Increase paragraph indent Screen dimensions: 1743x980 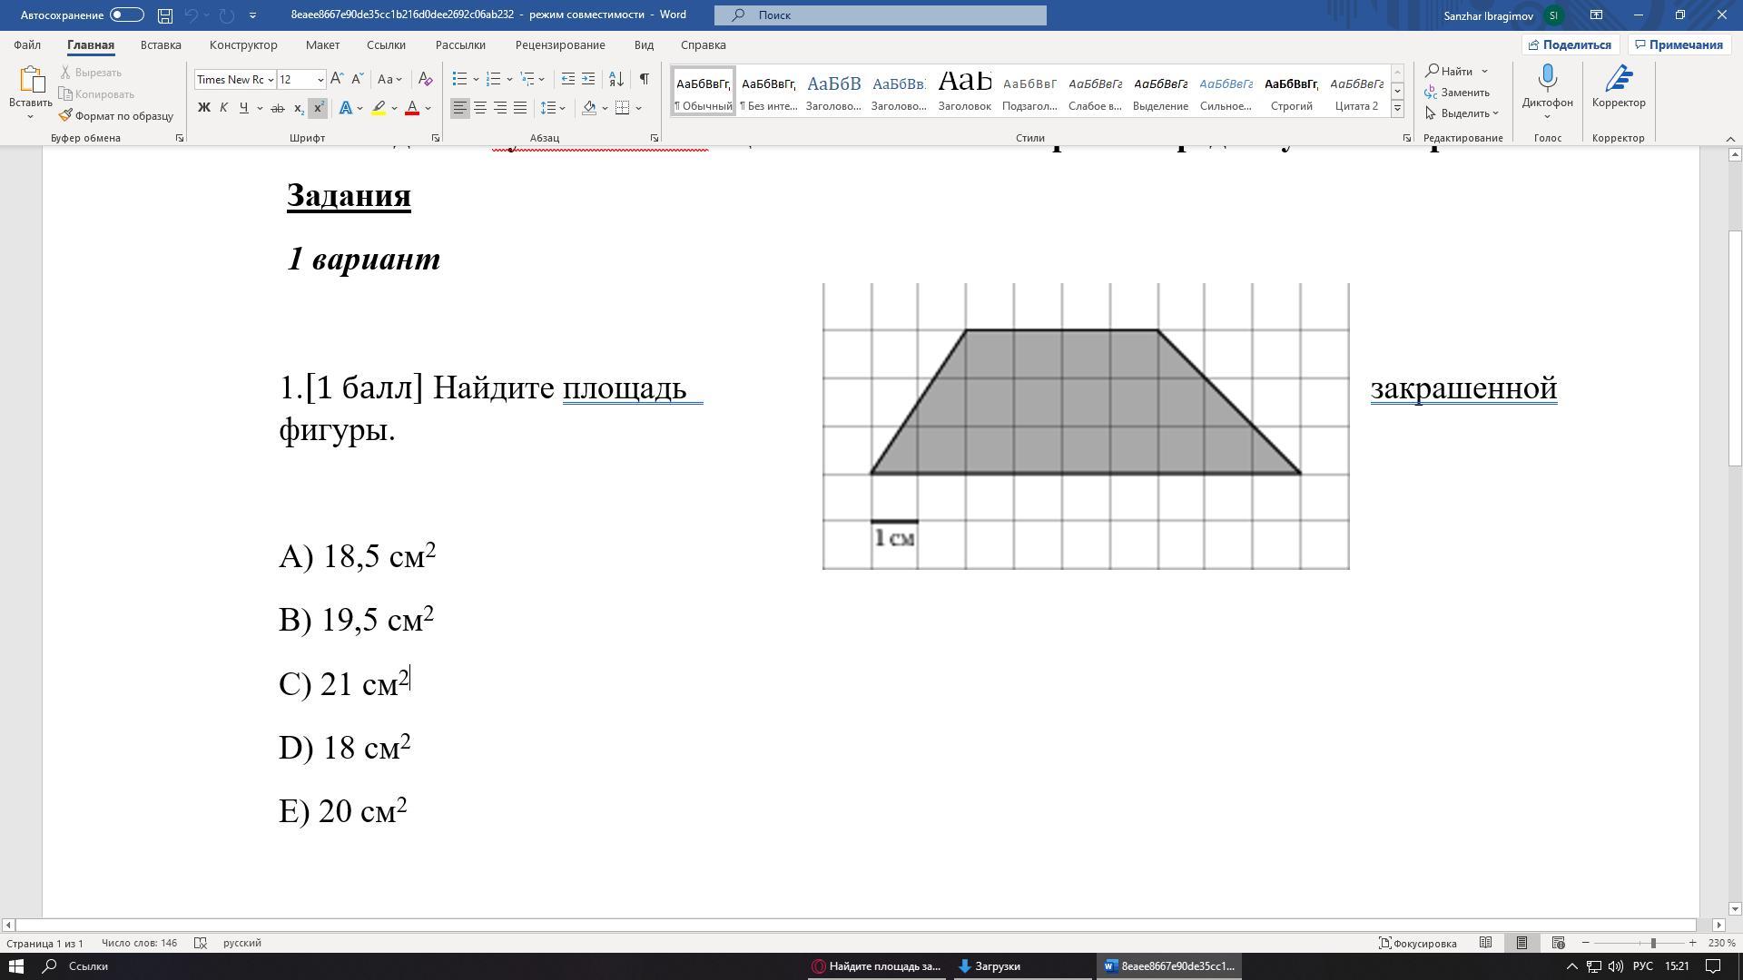[x=588, y=79]
